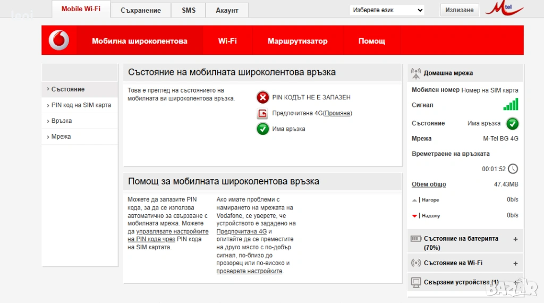Select PIN код на SIM карта sidebar item
The height and width of the screenshot is (303, 544).
tap(81, 105)
